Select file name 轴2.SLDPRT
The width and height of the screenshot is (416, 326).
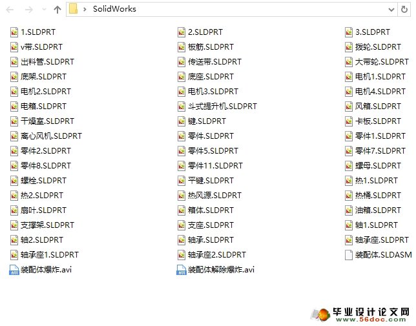point(42,240)
